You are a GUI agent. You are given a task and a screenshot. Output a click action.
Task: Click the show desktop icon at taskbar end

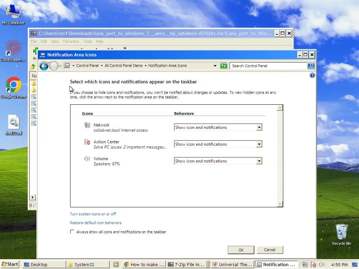pos(355,265)
